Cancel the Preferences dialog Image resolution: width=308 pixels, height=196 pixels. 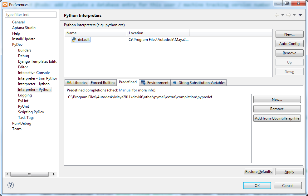coord(288,186)
